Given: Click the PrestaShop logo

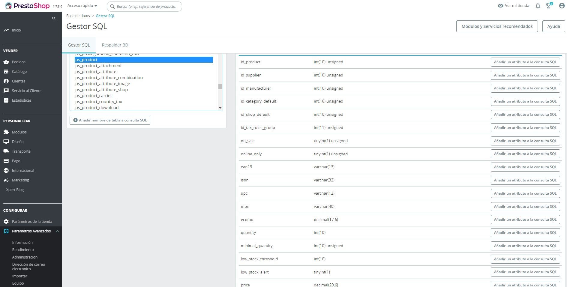Looking at the screenshot, I should pos(27,6).
